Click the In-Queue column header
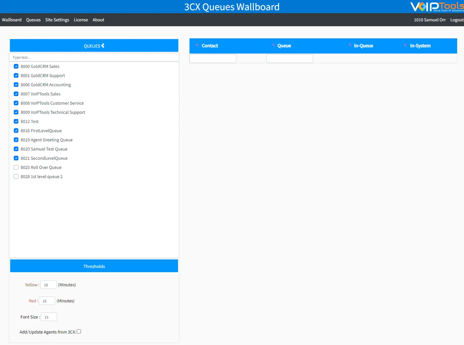Screen dimensions: 464x345 click(364, 46)
